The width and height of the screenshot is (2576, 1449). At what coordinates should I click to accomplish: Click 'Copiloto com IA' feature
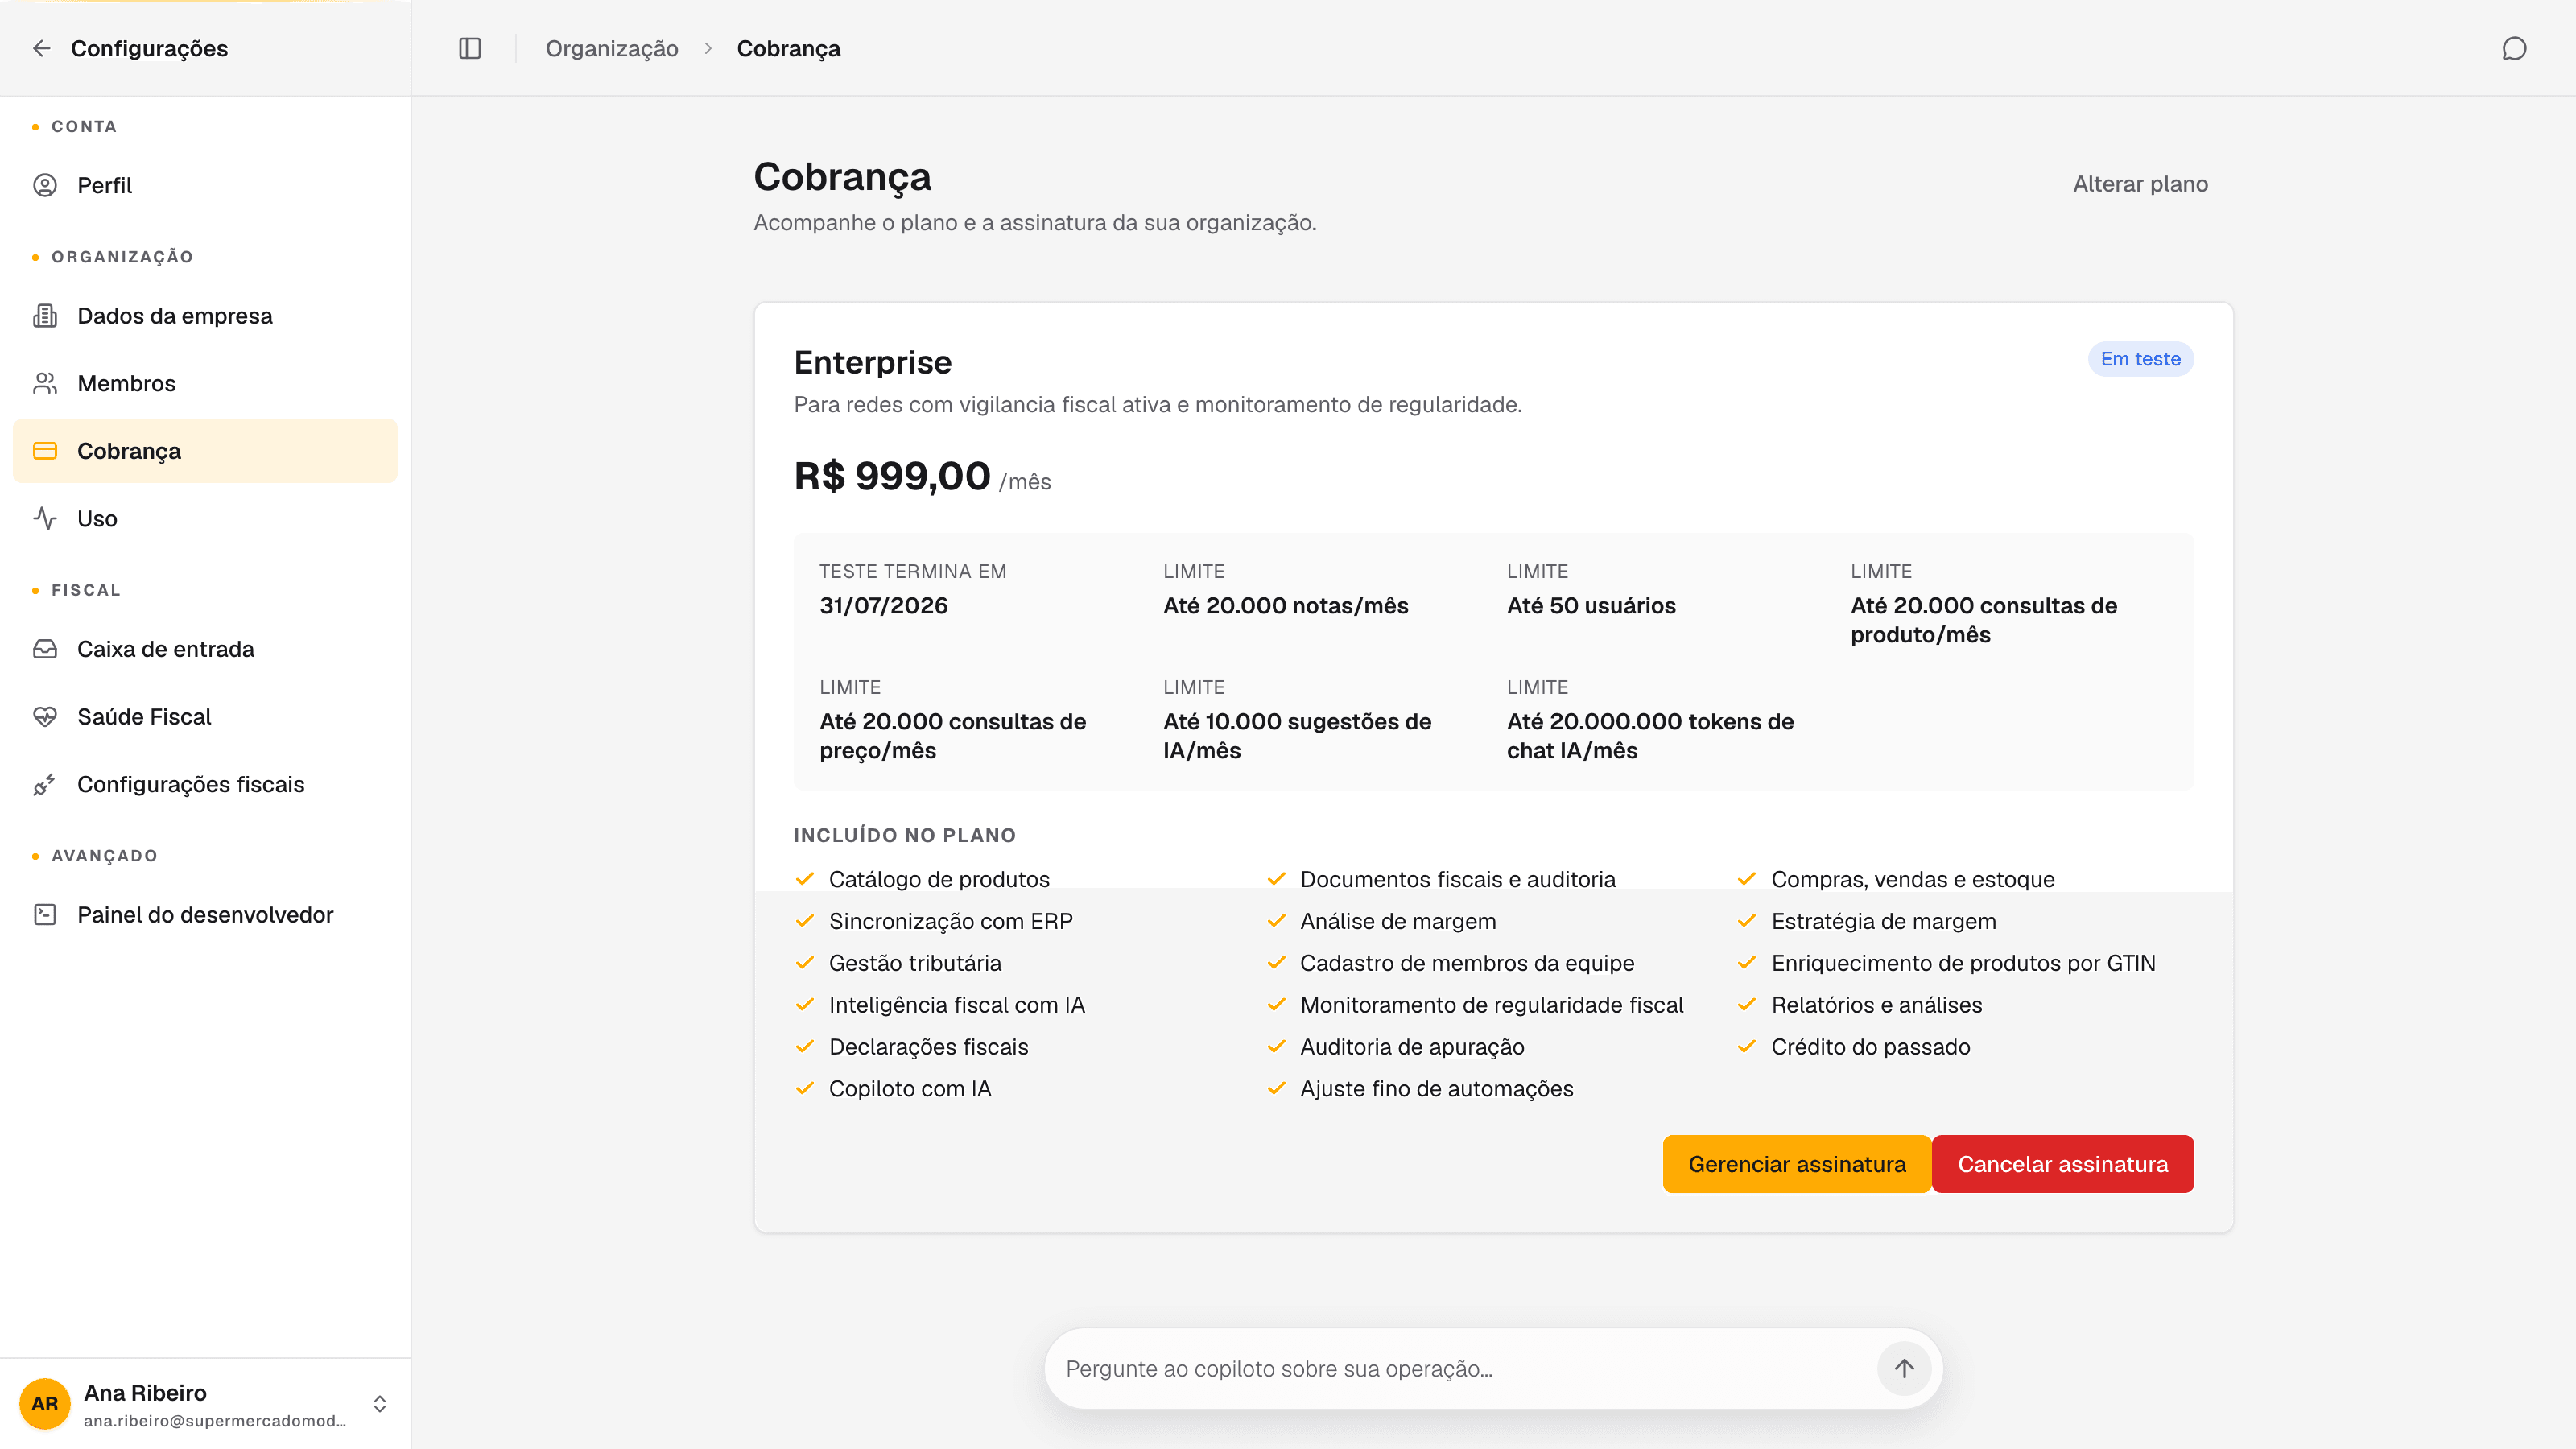pyautogui.click(x=910, y=1089)
